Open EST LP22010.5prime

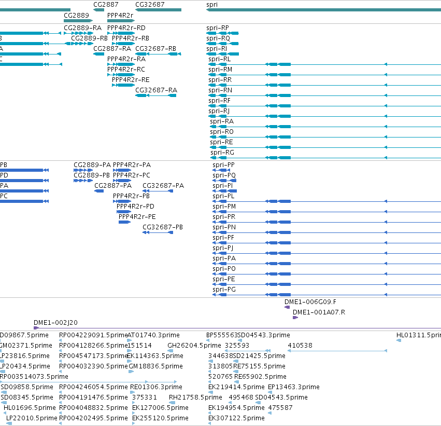click(x=32, y=418)
